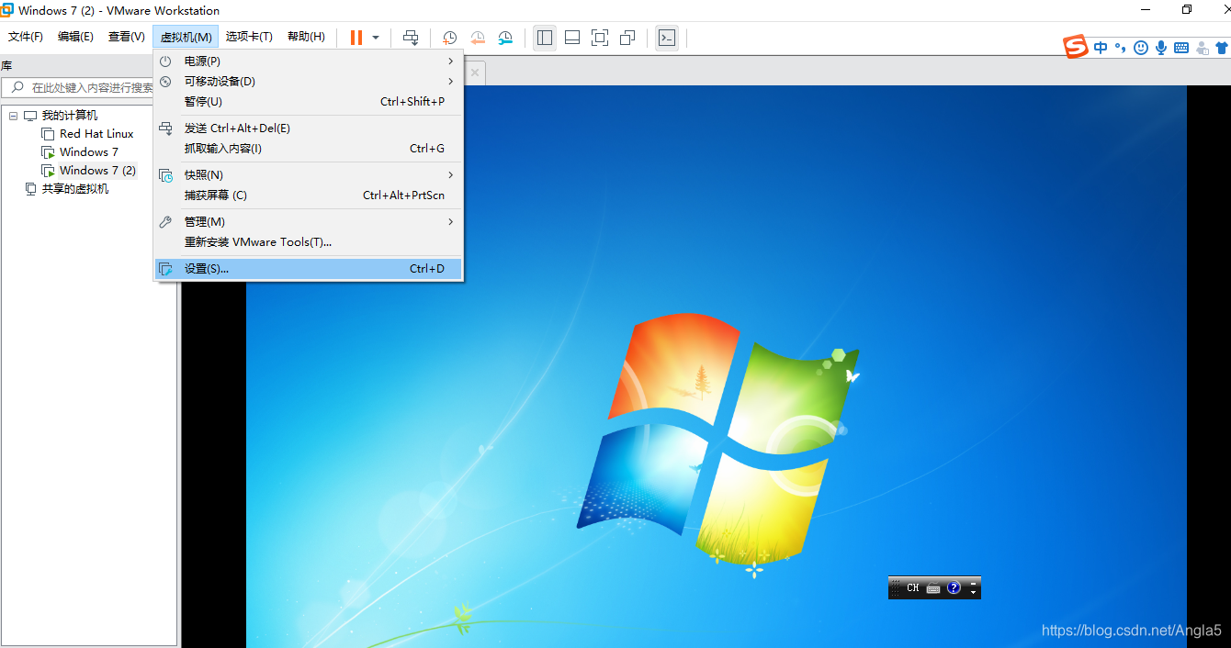Click the Red Hat Linux VM icon
Viewport: 1231px width, 648px height.
[48, 134]
